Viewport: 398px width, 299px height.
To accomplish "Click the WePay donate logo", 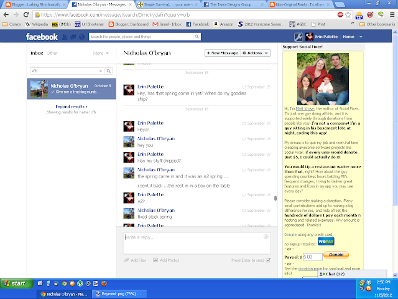I will 326,241.
